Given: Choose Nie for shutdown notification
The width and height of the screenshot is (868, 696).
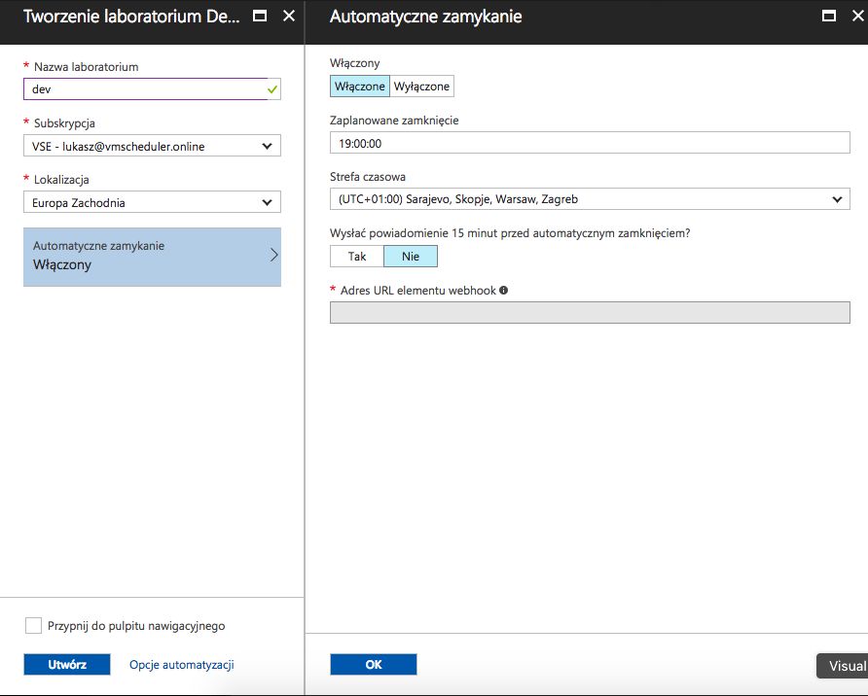Looking at the screenshot, I should pyautogui.click(x=411, y=257).
